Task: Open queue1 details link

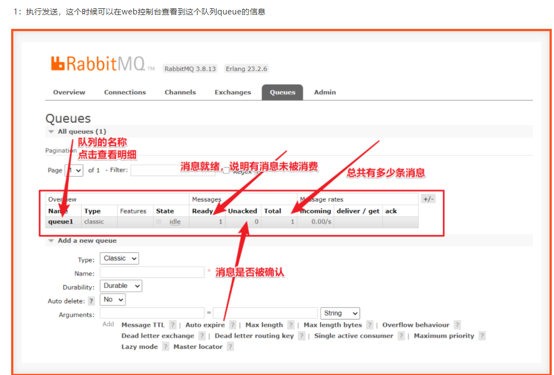Action: pos(61,222)
